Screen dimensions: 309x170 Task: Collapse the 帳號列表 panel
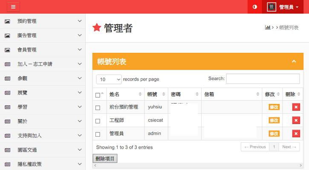pos(294,61)
